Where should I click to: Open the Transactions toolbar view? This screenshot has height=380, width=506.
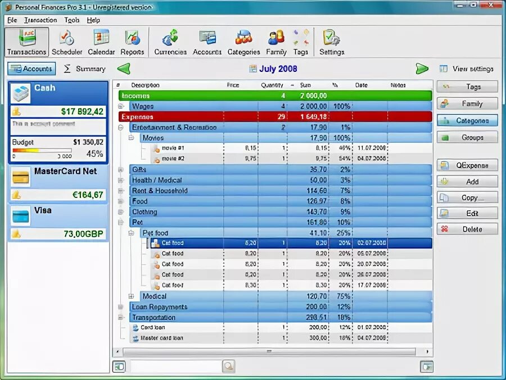(x=27, y=42)
